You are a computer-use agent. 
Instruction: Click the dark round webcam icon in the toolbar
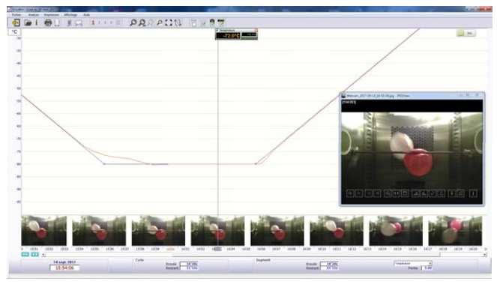(x=212, y=22)
